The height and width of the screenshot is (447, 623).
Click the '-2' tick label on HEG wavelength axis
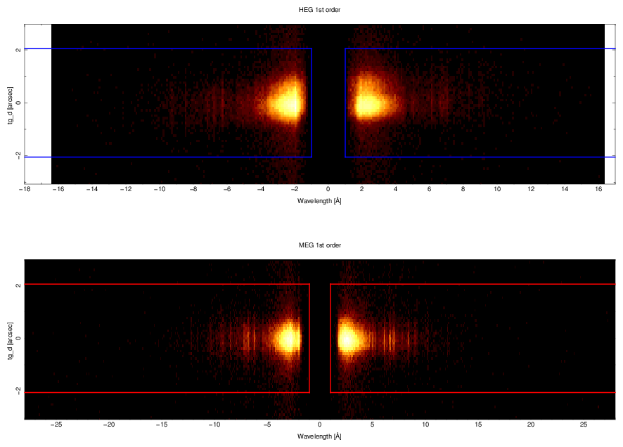(295, 189)
